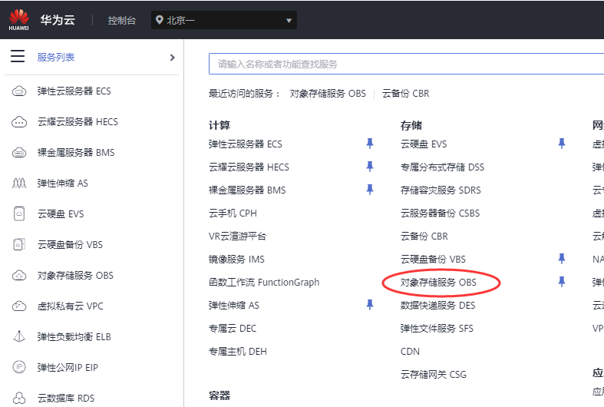Open 云硬盘 EVS under 存储

coord(424,144)
